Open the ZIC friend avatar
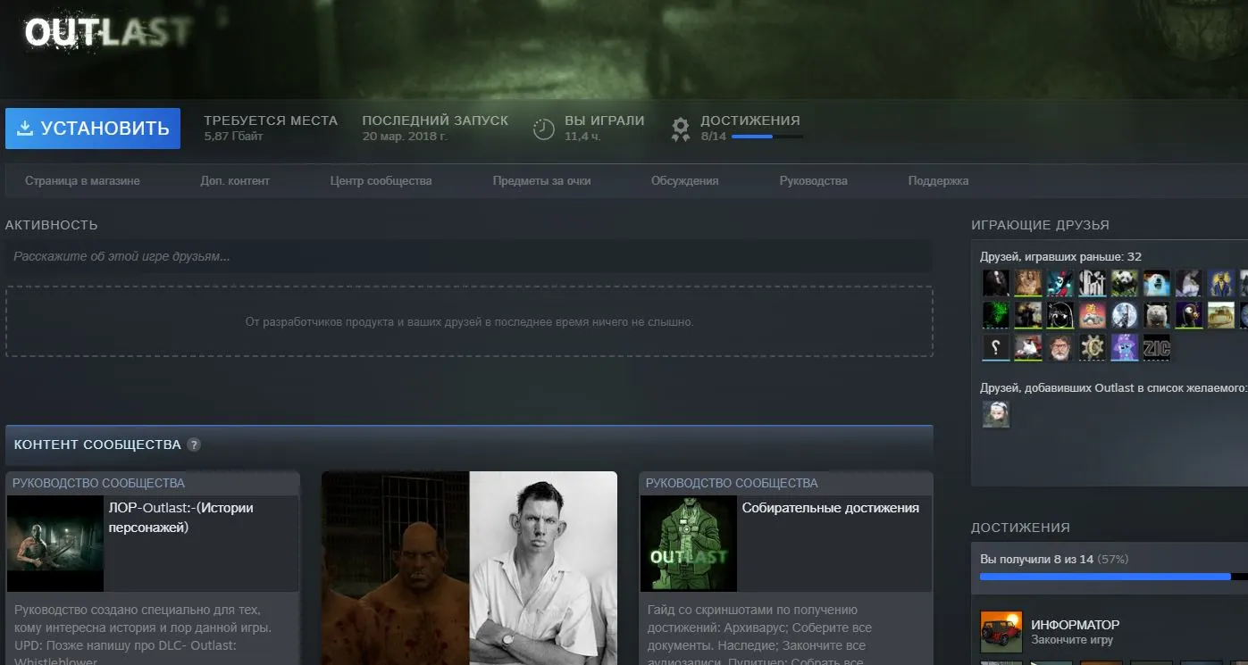This screenshot has width=1248, height=665. (x=1157, y=347)
